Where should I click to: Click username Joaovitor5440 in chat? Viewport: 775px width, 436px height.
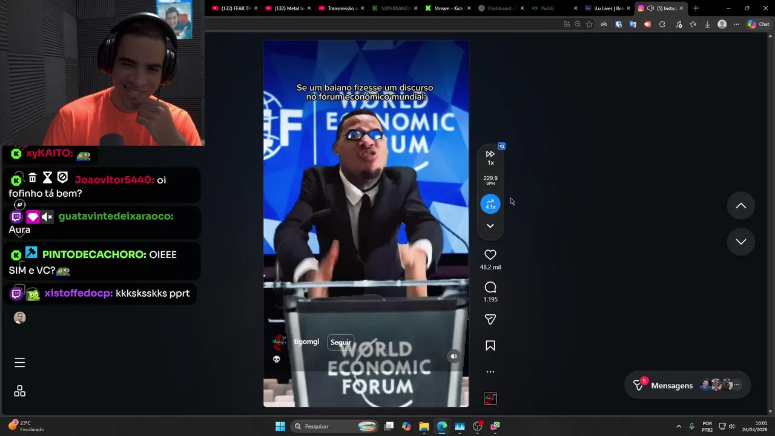tap(114, 180)
